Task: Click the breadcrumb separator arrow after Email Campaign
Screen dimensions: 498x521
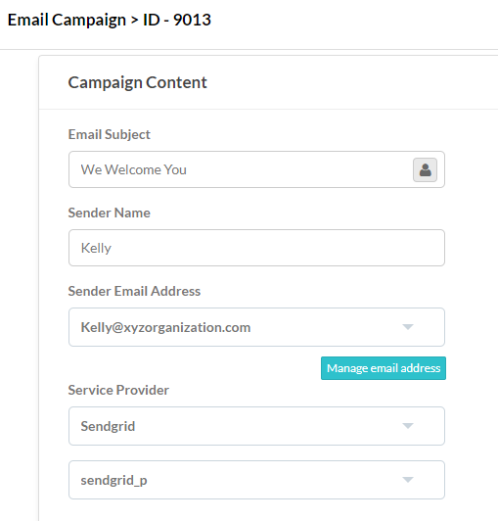Action: pyautogui.click(x=134, y=21)
